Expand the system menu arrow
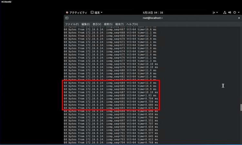Image resolution: width=242 pixels, height=145 pixels. click(238, 13)
